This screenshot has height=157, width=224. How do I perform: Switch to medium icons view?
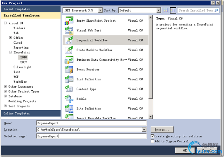coord(173,10)
